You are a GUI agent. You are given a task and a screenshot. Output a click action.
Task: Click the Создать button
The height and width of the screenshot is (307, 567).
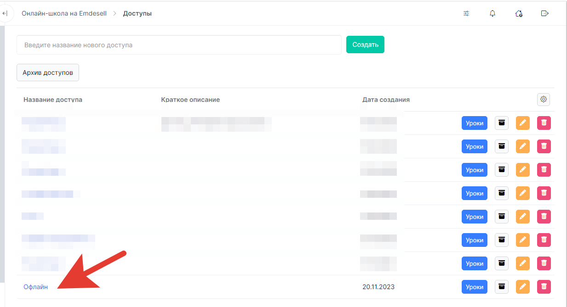click(x=365, y=45)
